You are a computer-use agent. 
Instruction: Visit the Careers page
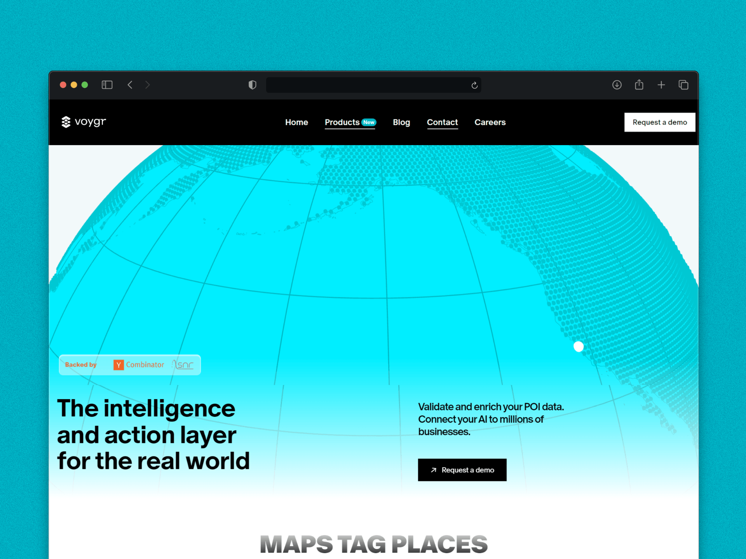[x=490, y=122]
